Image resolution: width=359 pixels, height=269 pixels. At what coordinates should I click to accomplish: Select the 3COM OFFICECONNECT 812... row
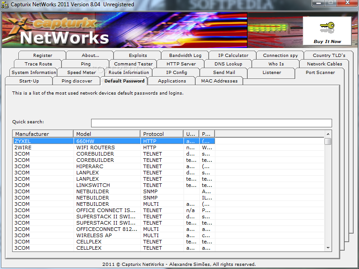tap(114, 229)
